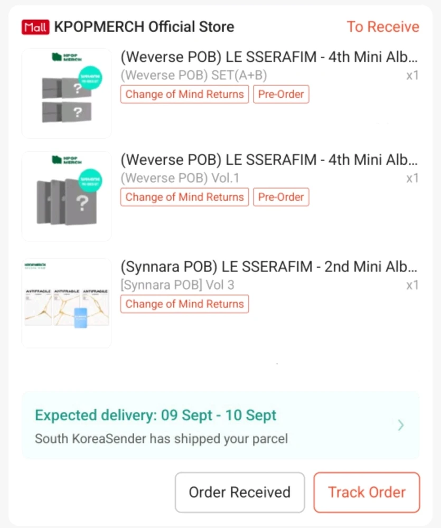
Task: Click the Track Order button
Action: (x=367, y=492)
